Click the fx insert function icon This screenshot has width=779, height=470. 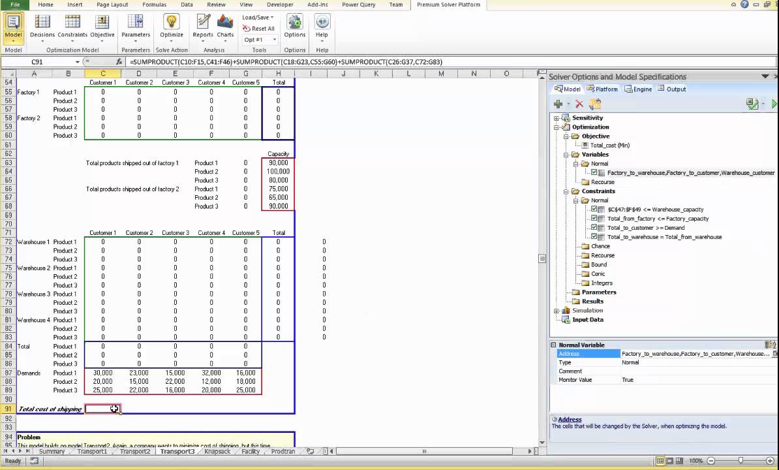pyautogui.click(x=119, y=62)
